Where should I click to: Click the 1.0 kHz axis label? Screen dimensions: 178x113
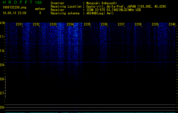point(2,51)
